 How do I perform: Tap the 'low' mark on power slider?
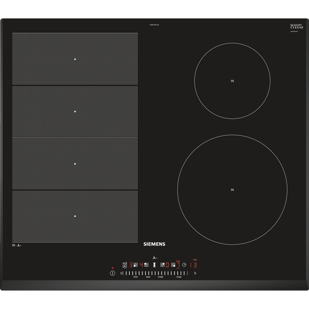point(148,277)
